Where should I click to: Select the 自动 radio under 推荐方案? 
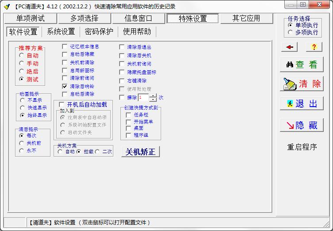coord(22,56)
